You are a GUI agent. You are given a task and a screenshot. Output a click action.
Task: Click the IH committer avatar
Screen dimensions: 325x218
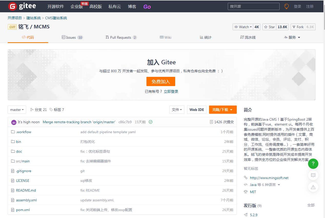(14, 122)
